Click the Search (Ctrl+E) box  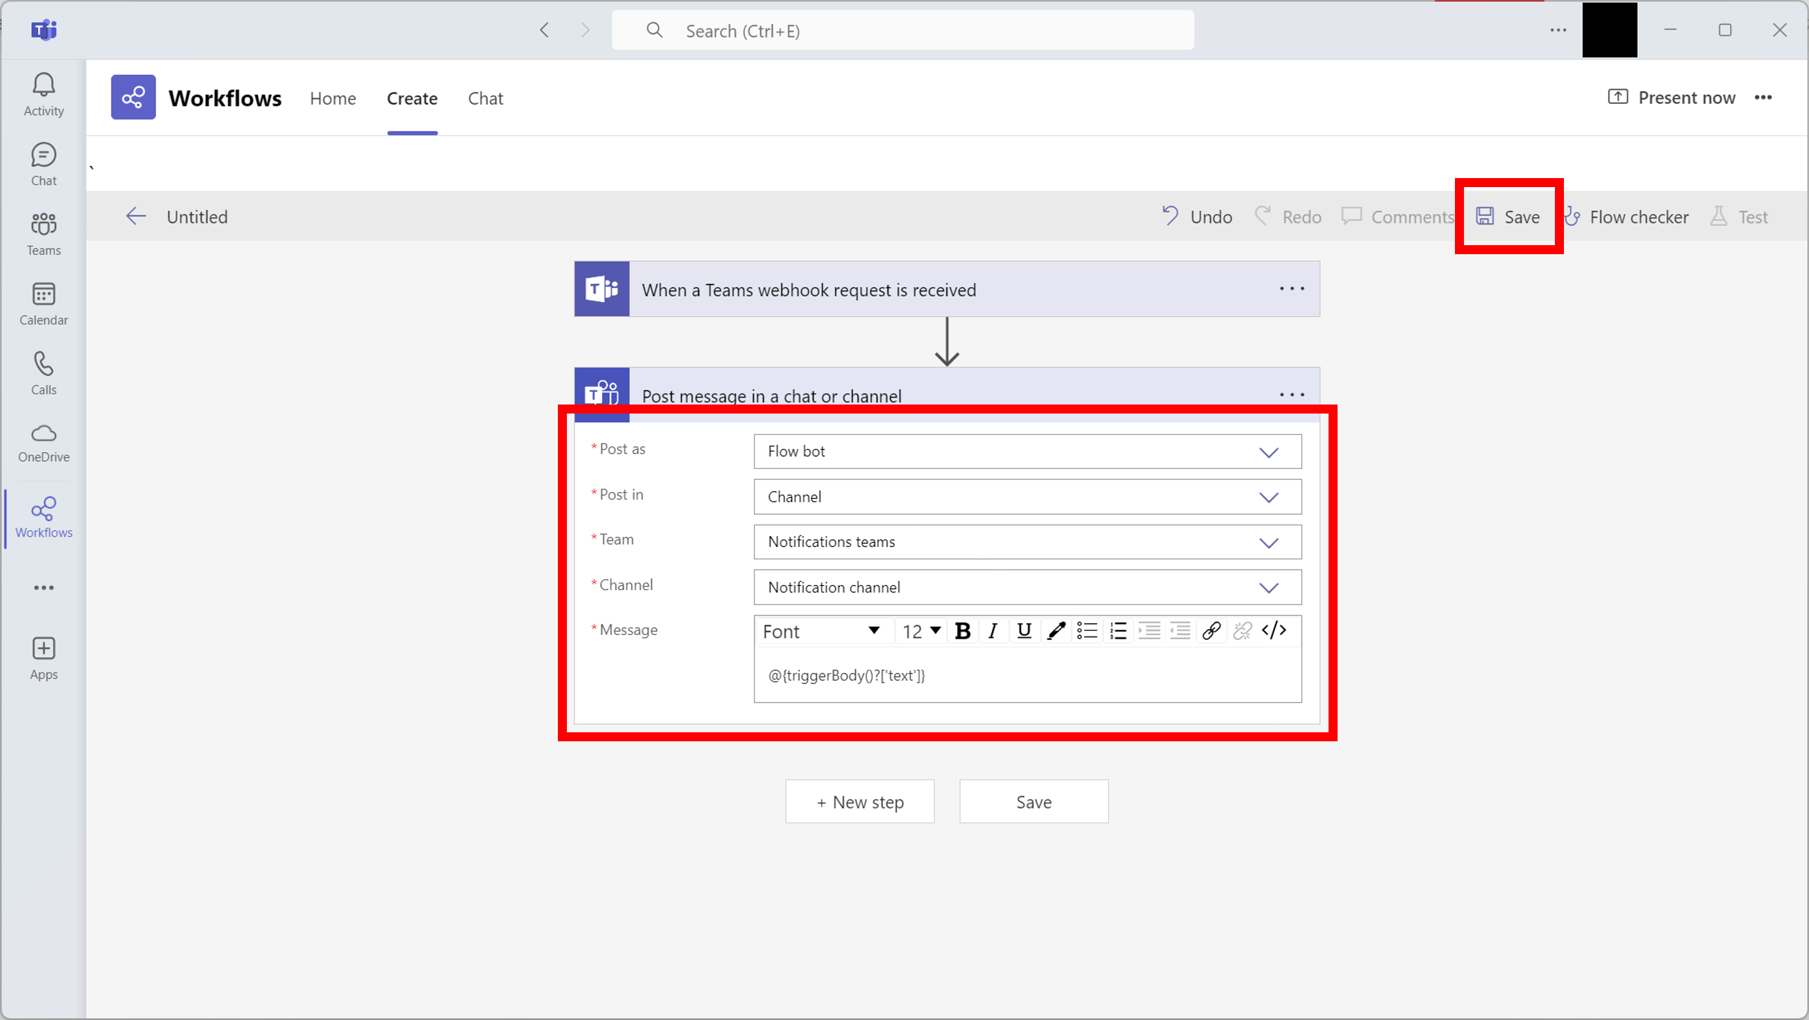tap(902, 30)
